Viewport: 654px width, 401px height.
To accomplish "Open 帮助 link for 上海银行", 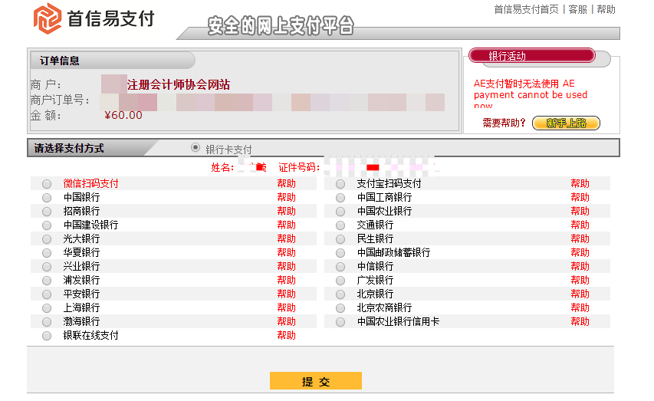I will pyautogui.click(x=287, y=307).
